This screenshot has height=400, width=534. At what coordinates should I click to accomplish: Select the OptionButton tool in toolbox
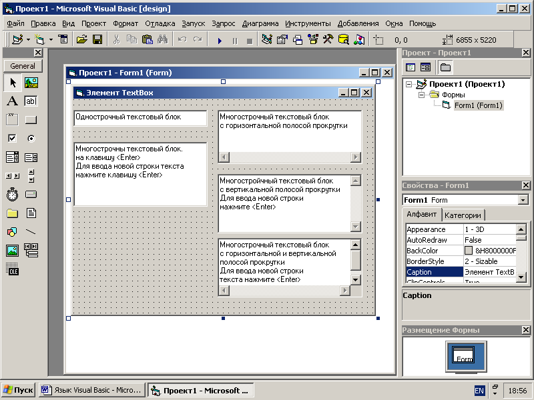pos(31,138)
